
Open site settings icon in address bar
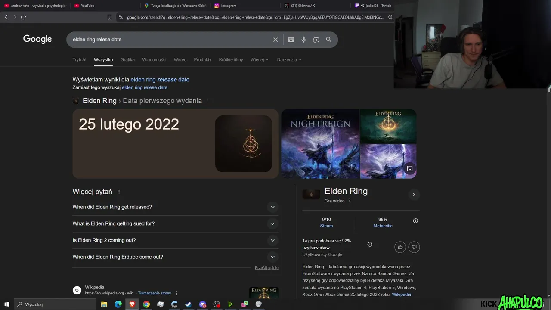[x=121, y=17]
